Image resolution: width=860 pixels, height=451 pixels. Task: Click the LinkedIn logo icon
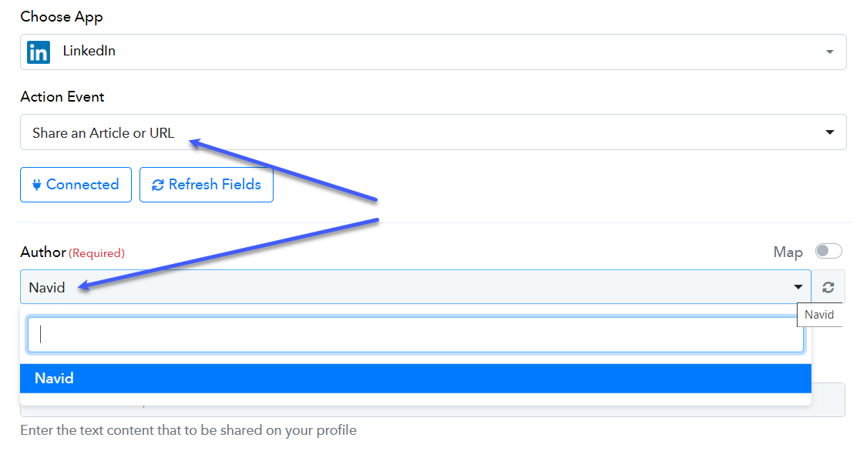[x=39, y=52]
